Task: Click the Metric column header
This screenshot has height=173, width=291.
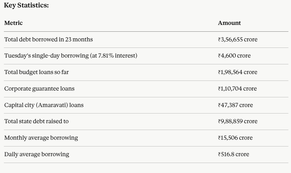Action: click(x=14, y=23)
